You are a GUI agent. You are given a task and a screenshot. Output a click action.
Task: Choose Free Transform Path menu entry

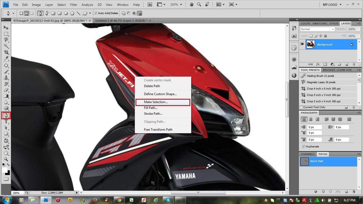point(158,130)
